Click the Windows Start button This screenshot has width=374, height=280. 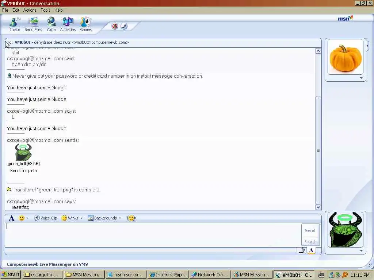coord(11,275)
